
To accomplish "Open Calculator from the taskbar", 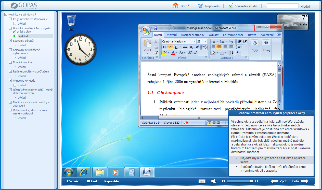I will 132,172.
